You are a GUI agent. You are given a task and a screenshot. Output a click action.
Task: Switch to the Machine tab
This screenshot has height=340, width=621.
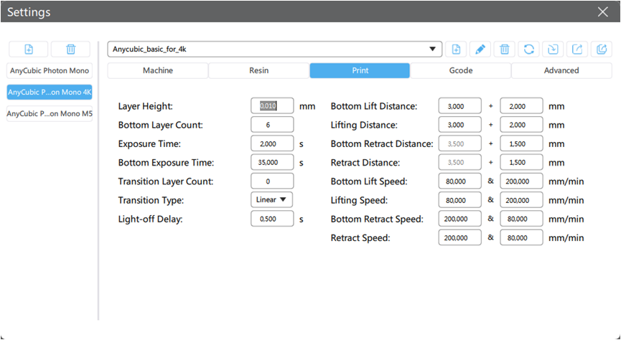tap(158, 70)
